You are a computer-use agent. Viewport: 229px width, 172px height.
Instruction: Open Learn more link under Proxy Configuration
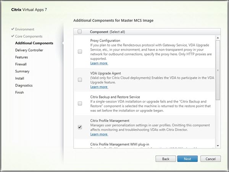(x=99, y=63)
